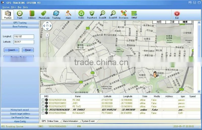Expand the Alarm Config section

20,121
